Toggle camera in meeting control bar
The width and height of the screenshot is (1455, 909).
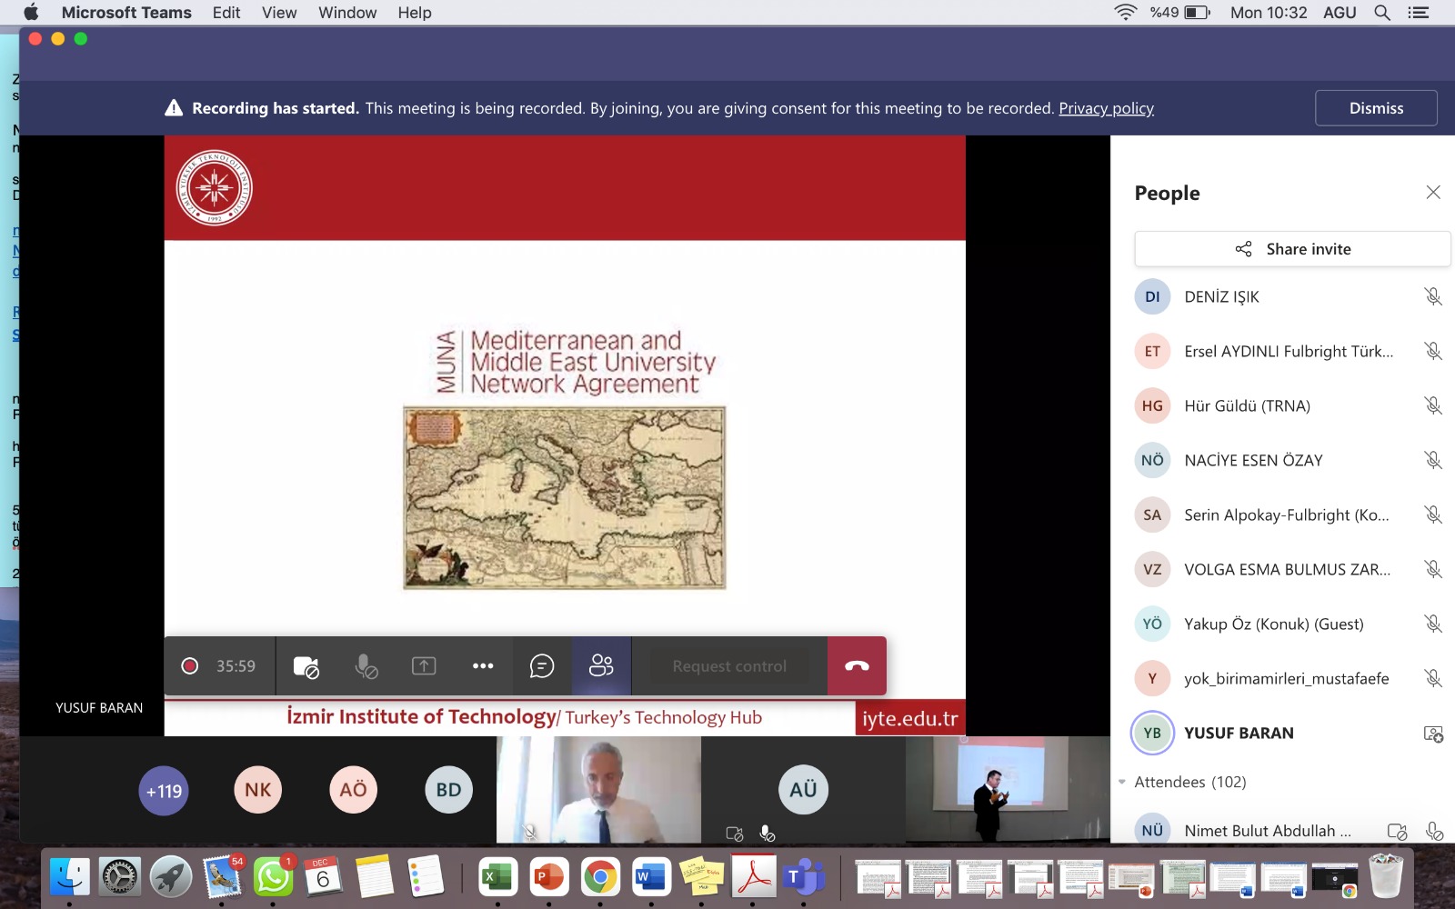click(306, 666)
